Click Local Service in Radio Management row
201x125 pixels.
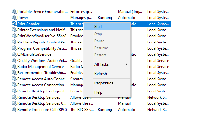158,67
